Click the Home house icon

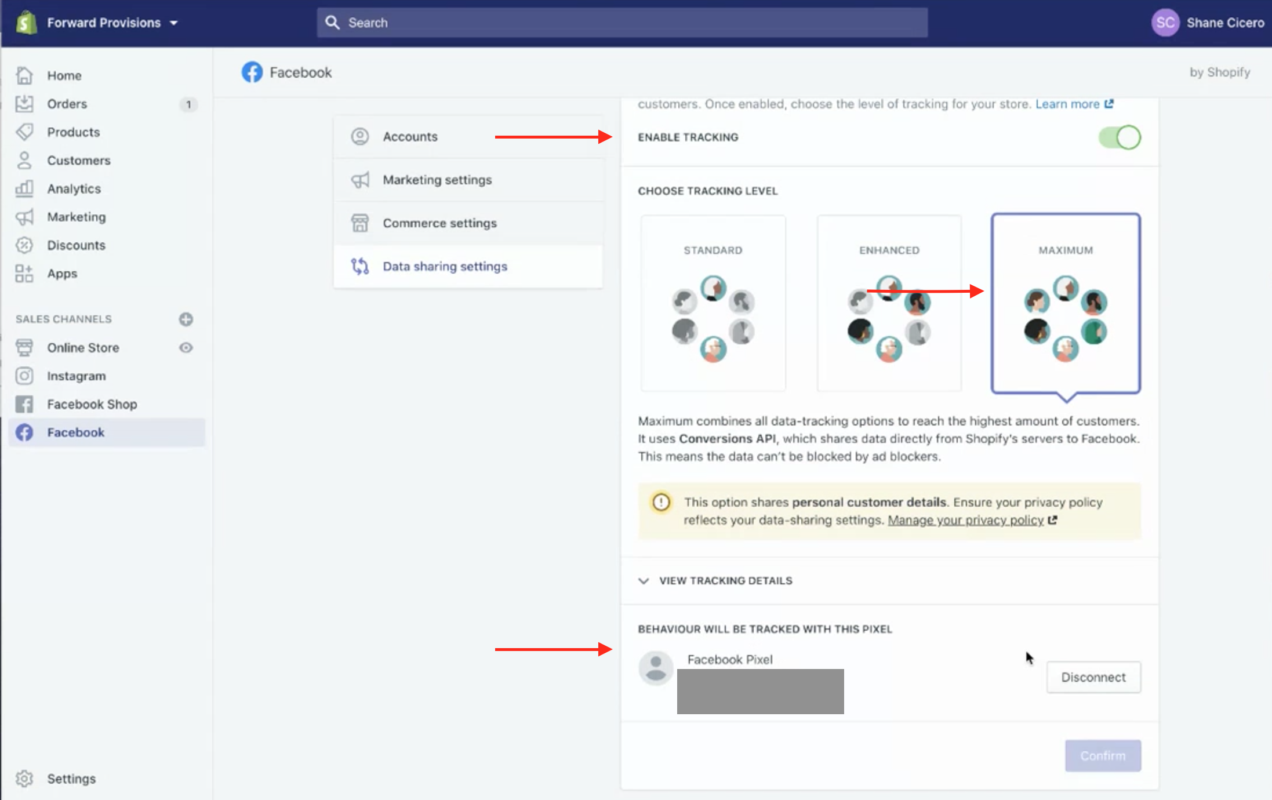(x=24, y=75)
